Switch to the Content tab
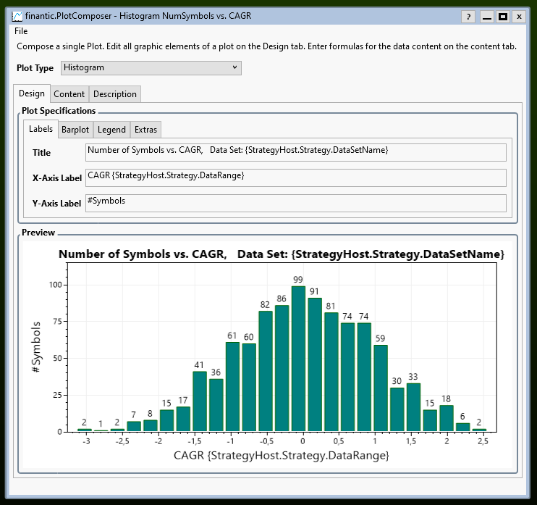The width and height of the screenshot is (537, 505). pyautogui.click(x=69, y=94)
